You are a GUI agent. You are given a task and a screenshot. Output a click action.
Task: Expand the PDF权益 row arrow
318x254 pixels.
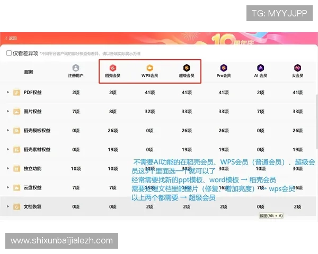pos(8,92)
